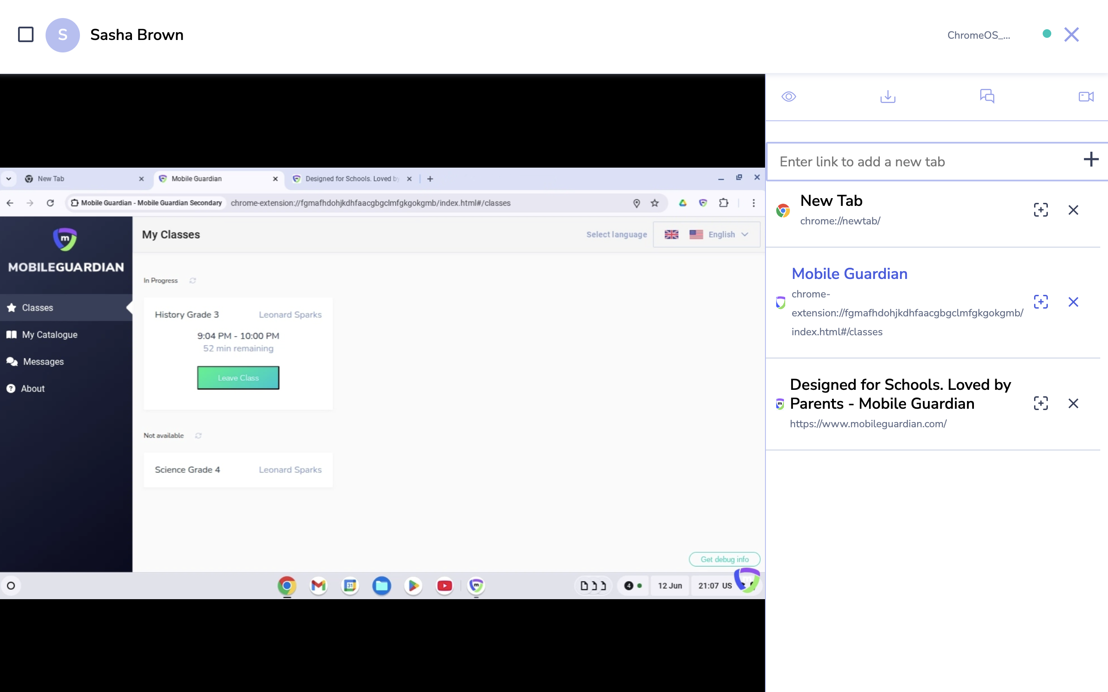Focus the Designed for Schools tab
This screenshot has height=692, width=1108.
click(x=1040, y=403)
